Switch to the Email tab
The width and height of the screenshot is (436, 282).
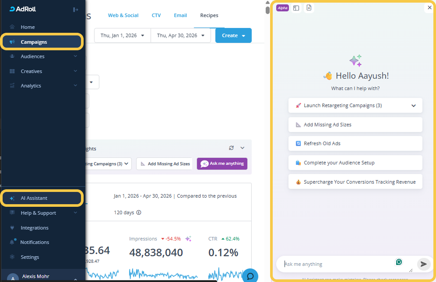(180, 15)
